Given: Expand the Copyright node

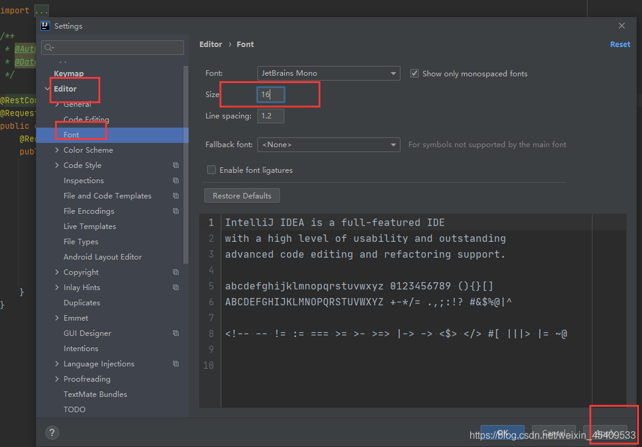Looking at the screenshot, I should click(57, 272).
